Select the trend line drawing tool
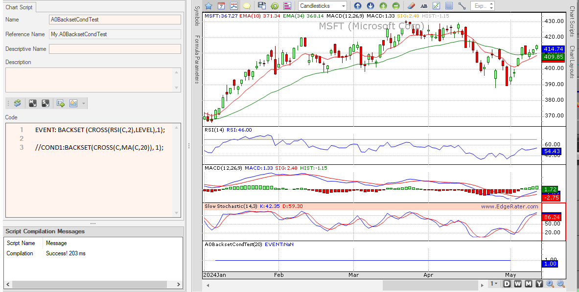 click(x=462, y=6)
